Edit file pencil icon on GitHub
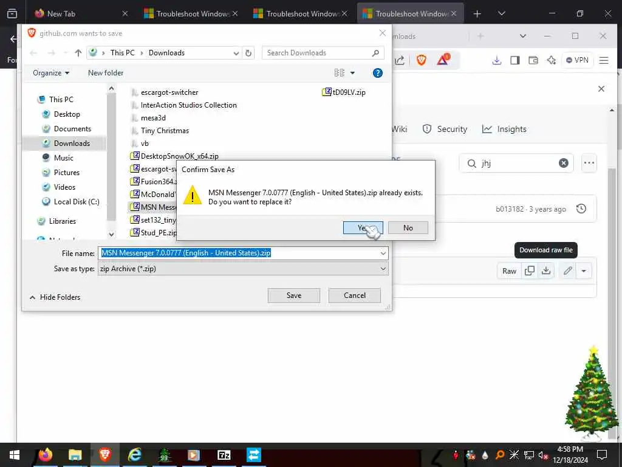The image size is (622, 467). pyautogui.click(x=568, y=271)
